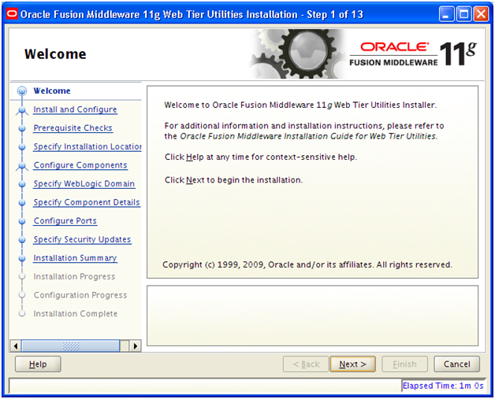Open Help for the installer
495x399 pixels.
[x=38, y=364]
